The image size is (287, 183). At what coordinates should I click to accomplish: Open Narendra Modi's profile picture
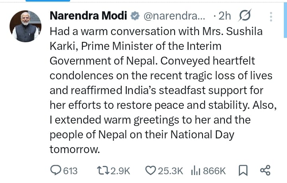(26, 26)
